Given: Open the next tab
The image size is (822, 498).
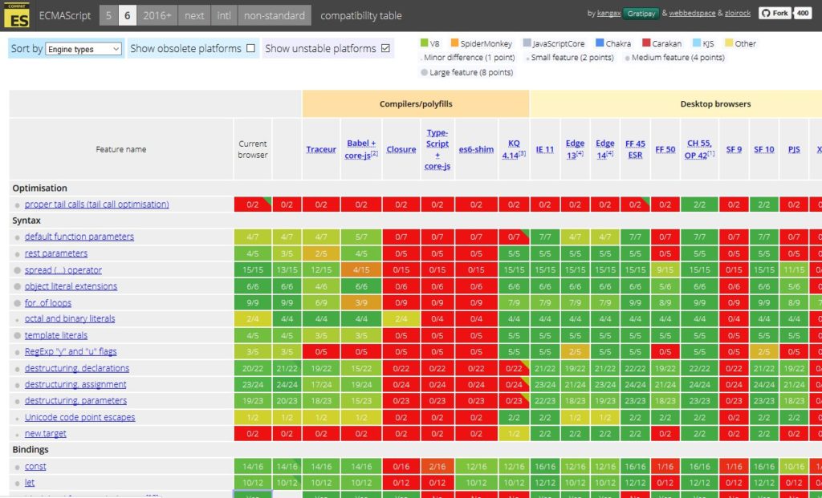Looking at the screenshot, I should tap(194, 16).
